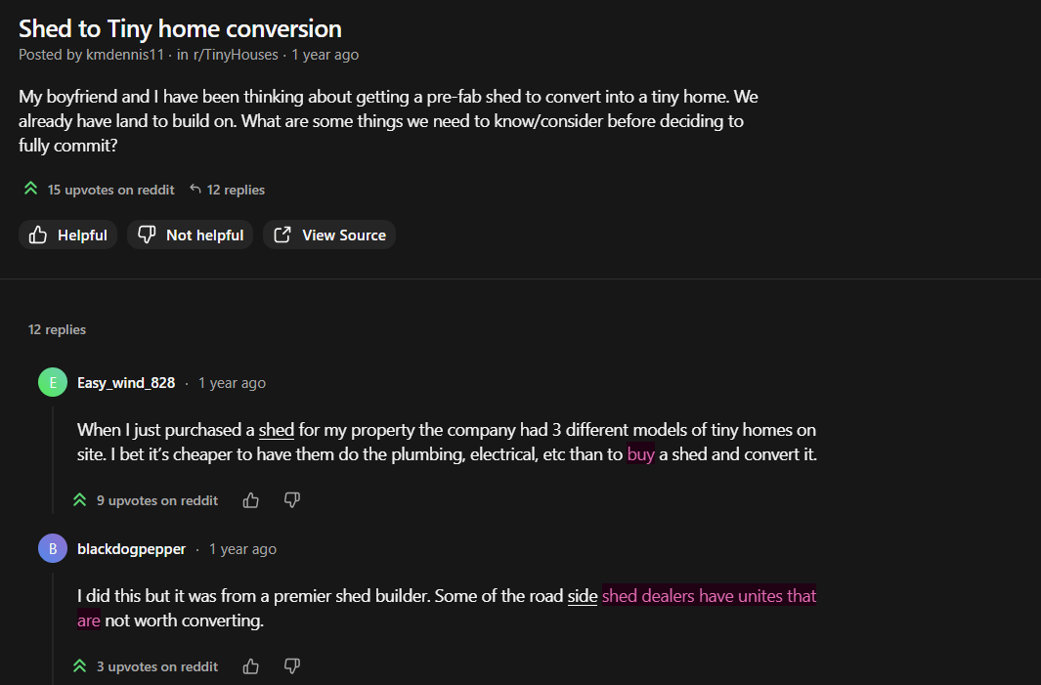Click the reply arrow beside 12 replies
1041x685 pixels.
(195, 190)
